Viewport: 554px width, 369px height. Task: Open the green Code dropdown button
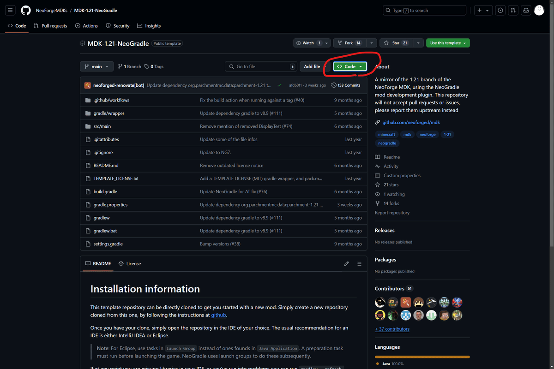pyautogui.click(x=350, y=66)
